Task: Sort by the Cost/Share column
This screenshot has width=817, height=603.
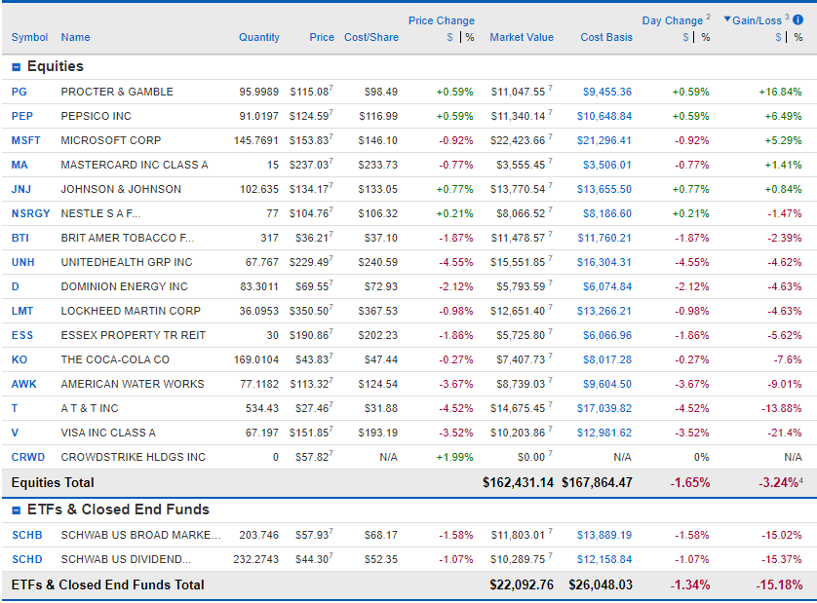Action: coord(371,37)
